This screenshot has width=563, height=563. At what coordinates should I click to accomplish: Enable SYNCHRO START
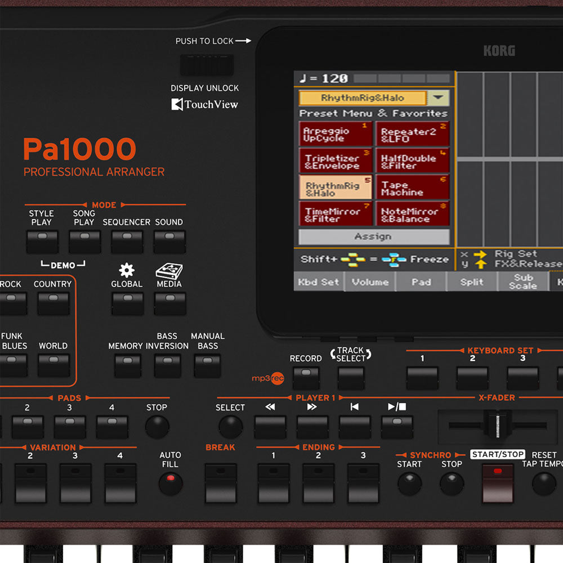[409, 483]
